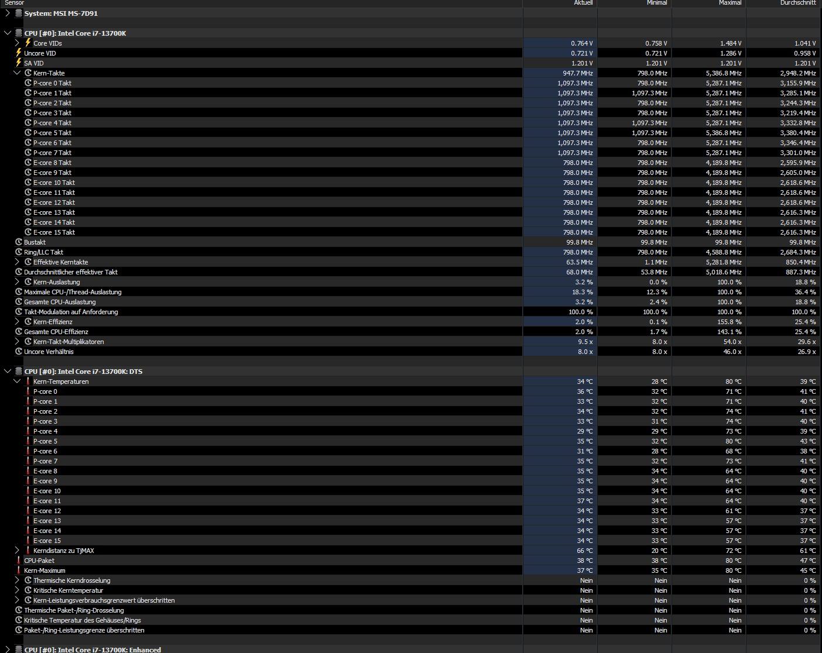Select the P-core 7 temperature row label

(45, 461)
